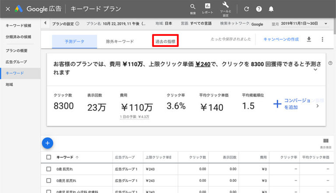Select キーワード in sidebar

(21, 74)
